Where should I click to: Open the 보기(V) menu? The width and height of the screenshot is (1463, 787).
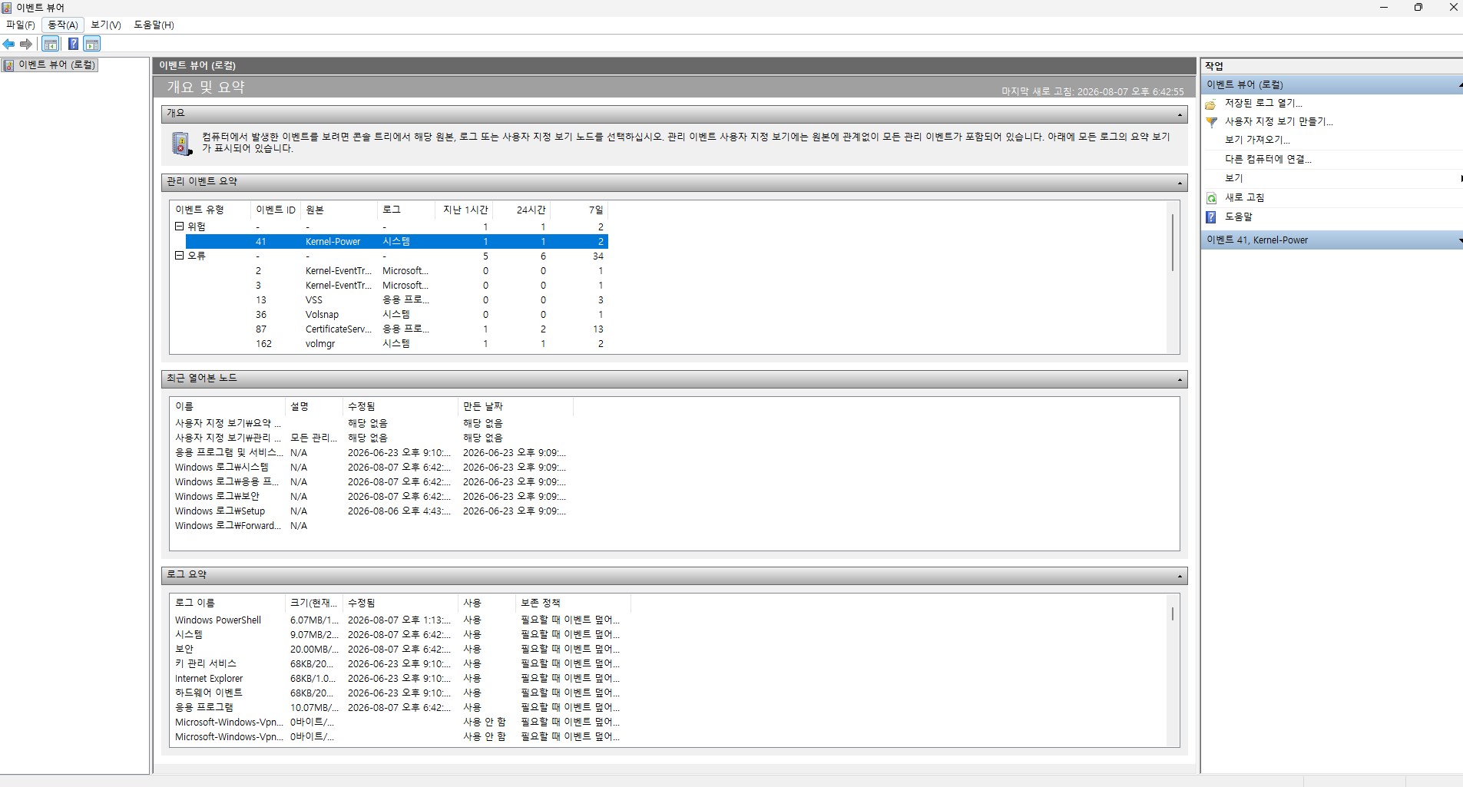point(106,25)
